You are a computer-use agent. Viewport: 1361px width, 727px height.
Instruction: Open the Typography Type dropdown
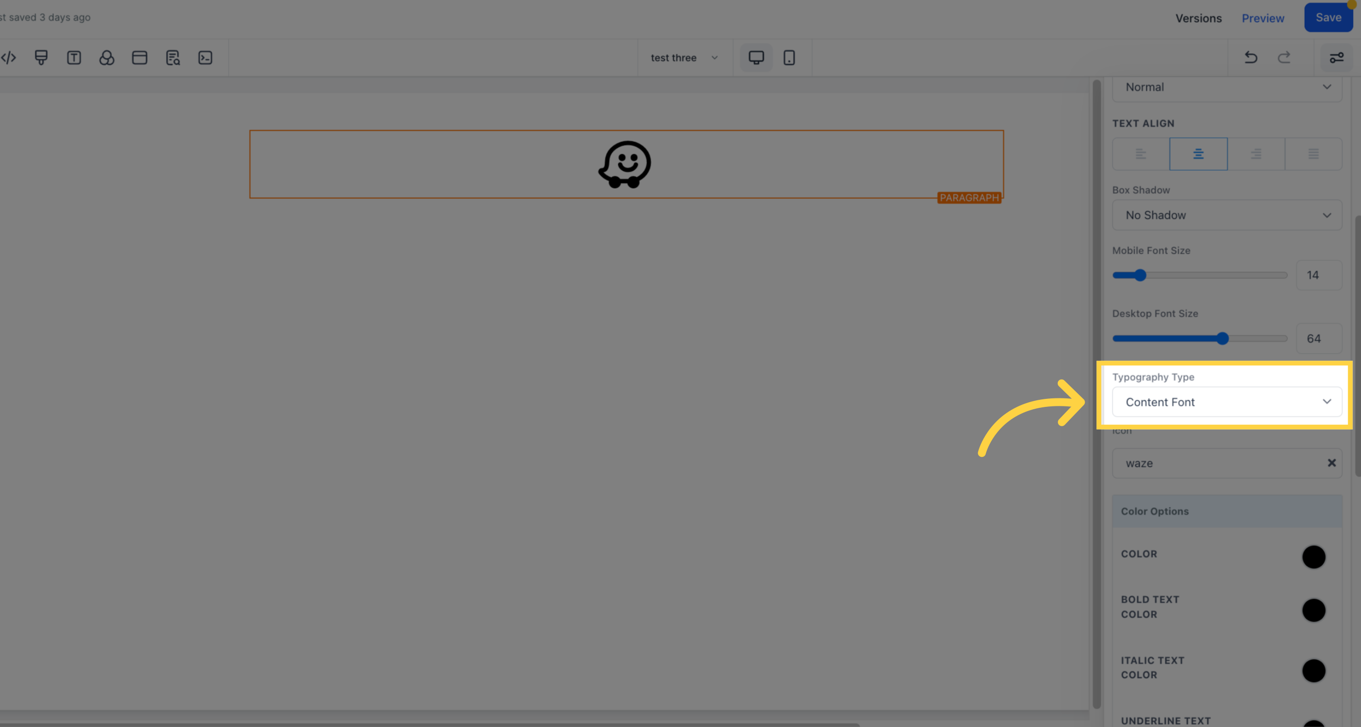1227,402
